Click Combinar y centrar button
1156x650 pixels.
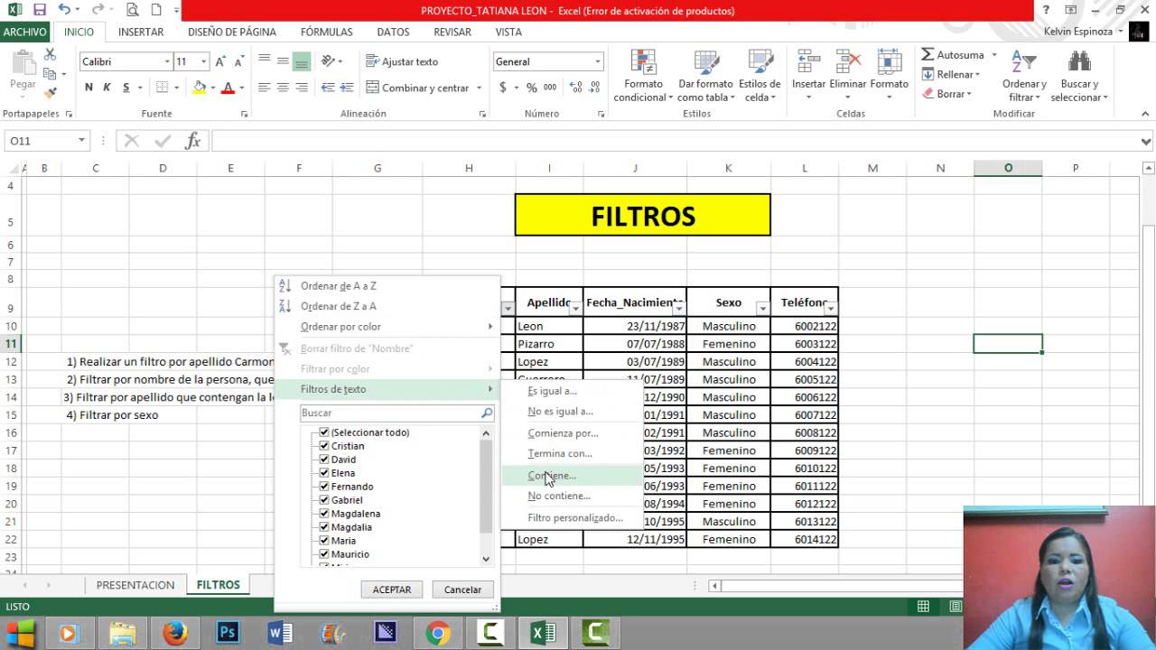pyautogui.click(x=419, y=88)
